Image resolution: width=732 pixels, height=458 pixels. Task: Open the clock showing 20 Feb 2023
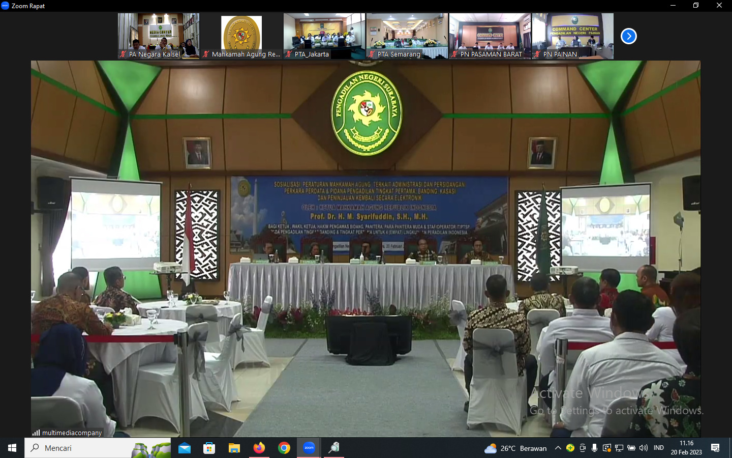(x=686, y=448)
